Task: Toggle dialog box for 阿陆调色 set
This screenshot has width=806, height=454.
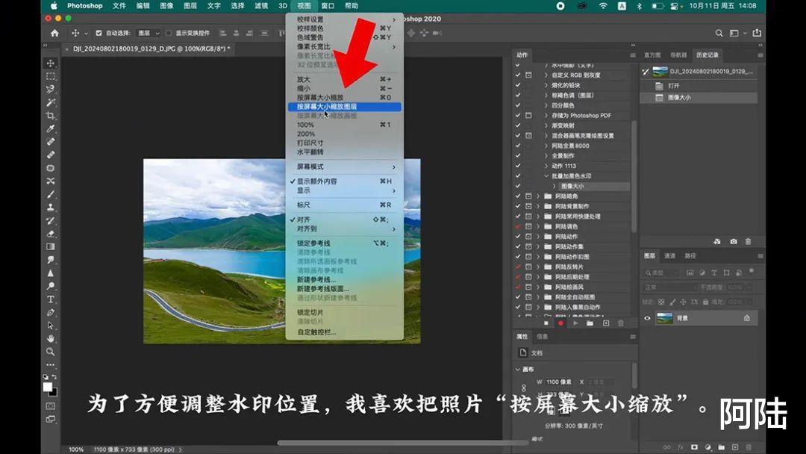Action: click(528, 226)
